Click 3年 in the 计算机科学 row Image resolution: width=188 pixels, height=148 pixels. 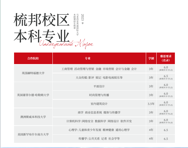coord(151,121)
